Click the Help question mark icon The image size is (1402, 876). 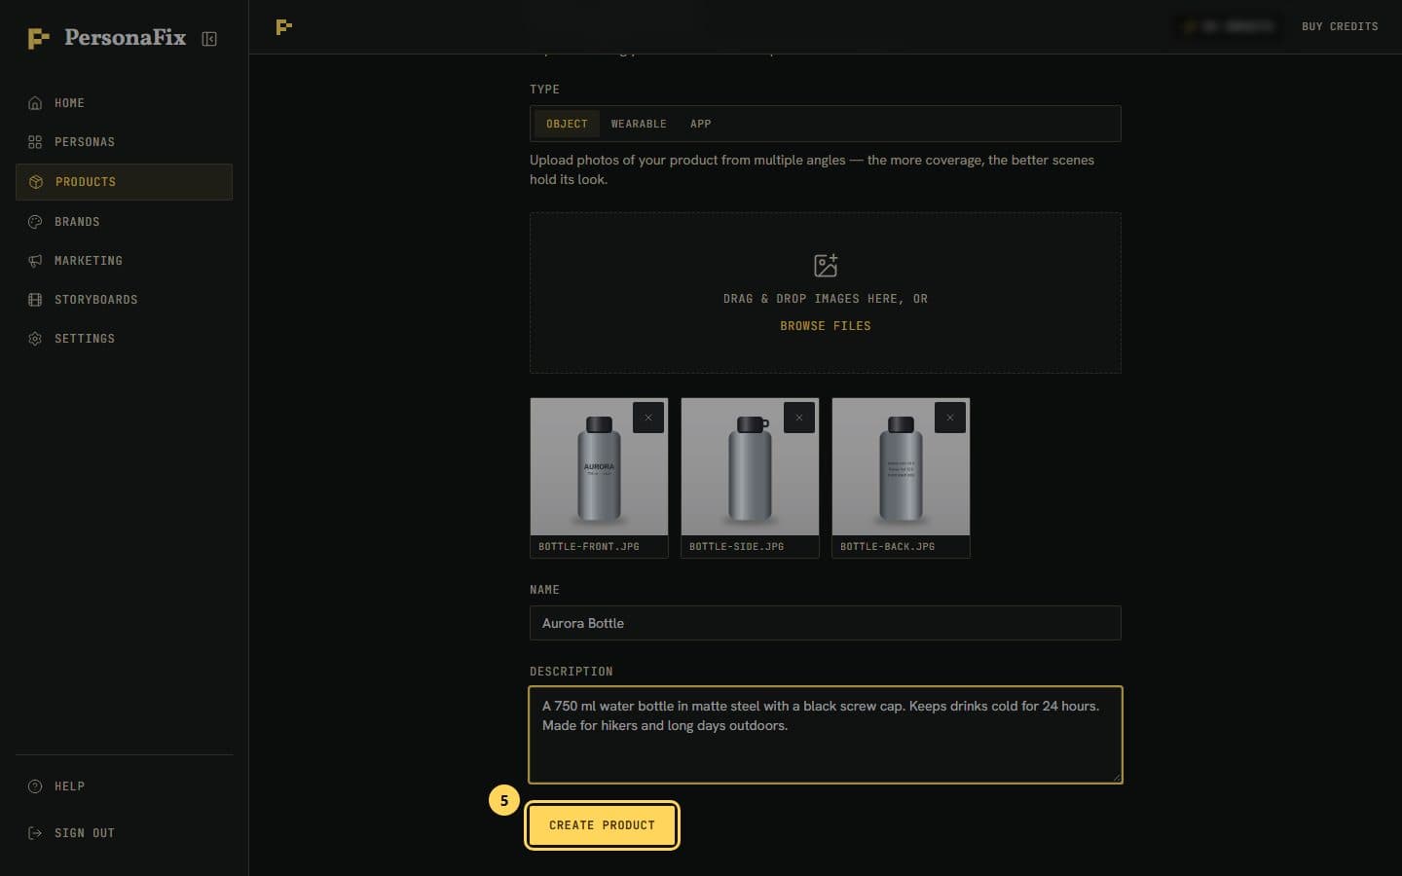(x=35, y=786)
